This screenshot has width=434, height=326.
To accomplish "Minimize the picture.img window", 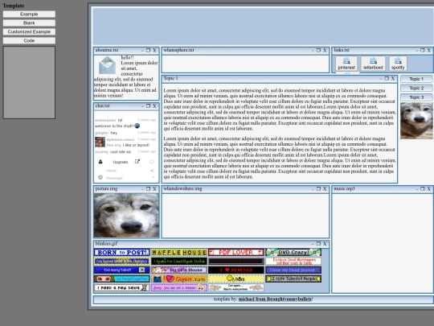I will (142, 189).
